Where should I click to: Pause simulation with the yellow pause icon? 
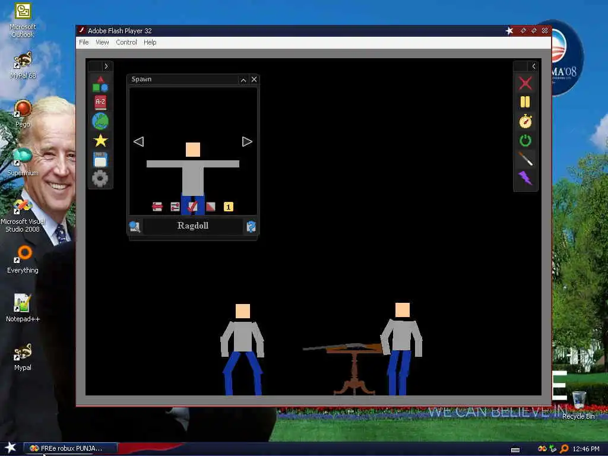(525, 102)
